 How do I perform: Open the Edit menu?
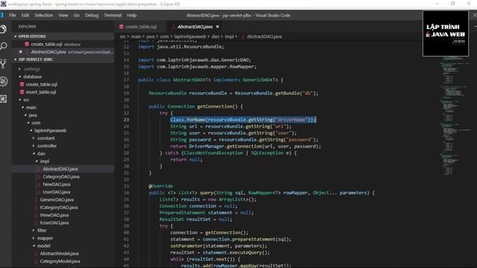(x=25, y=15)
